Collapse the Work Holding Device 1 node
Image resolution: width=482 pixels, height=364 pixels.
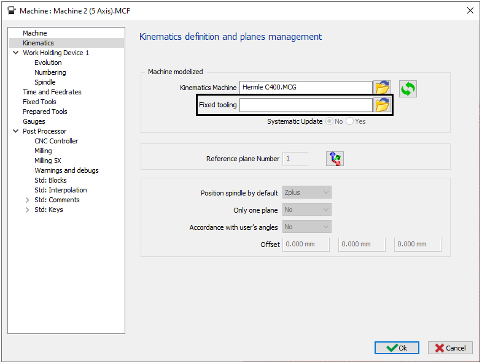[15, 53]
